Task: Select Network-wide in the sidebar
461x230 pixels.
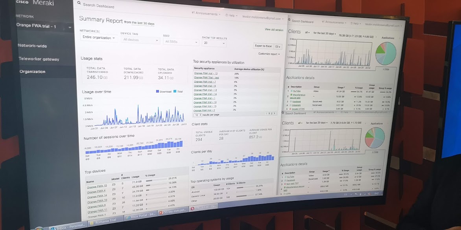Action: click(x=32, y=46)
